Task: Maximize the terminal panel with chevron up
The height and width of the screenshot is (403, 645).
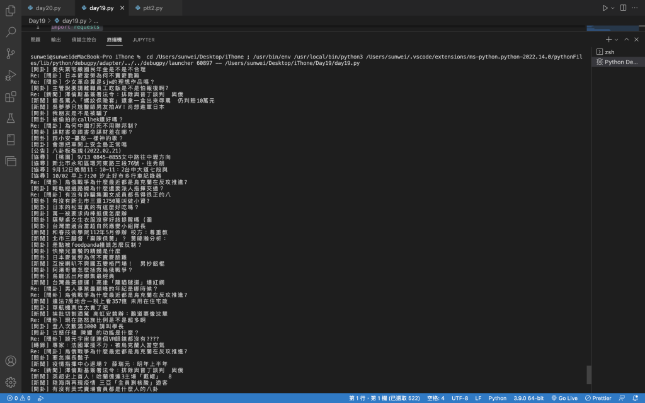Action: [x=626, y=40]
